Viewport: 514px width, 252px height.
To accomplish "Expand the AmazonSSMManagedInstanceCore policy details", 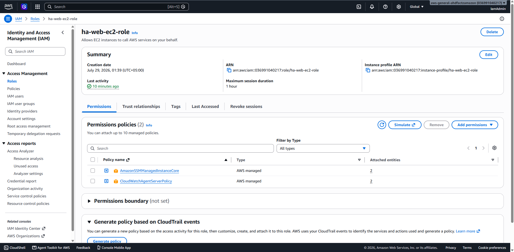I will (106, 171).
